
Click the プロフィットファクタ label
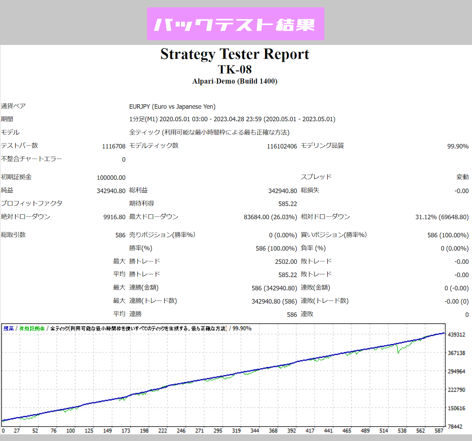coord(32,203)
